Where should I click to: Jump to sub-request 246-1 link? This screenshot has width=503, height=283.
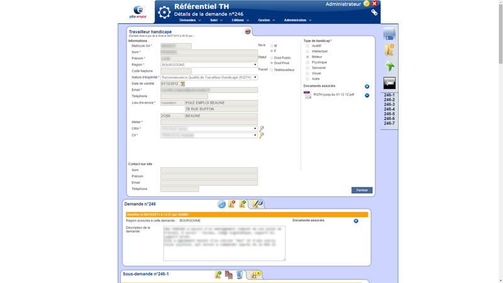(389, 96)
